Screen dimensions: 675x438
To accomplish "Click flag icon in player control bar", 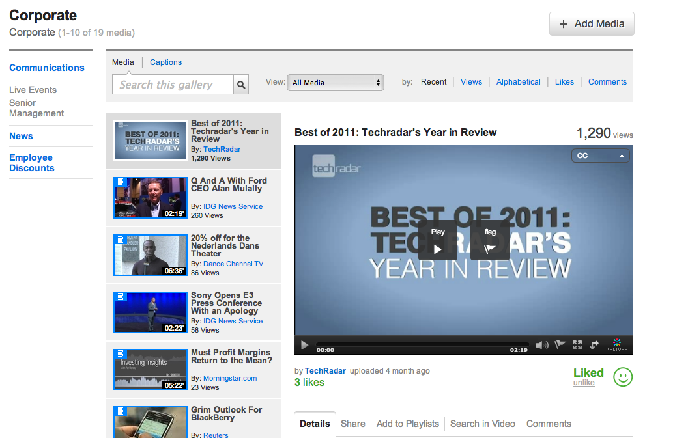I will click(x=560, y=345).
